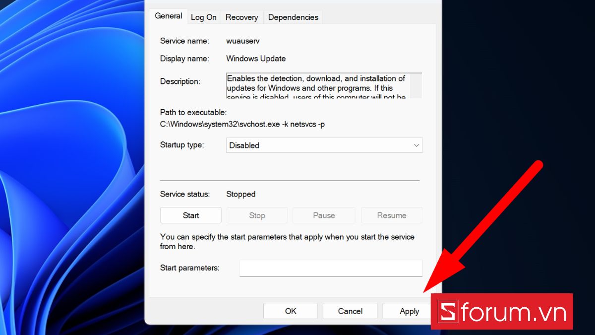The width and height of the screenshot is (595, 335).
Task: Click the Start service button
Action: [x=191, y=215]
